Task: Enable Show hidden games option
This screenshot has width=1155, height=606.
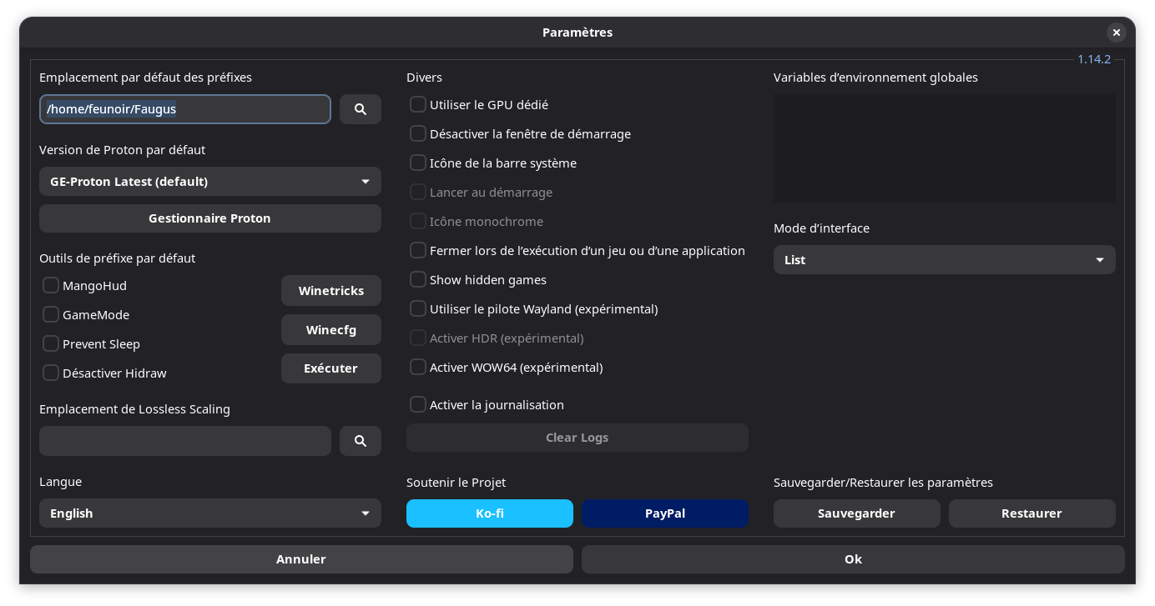Action: click(x=418, y=280)
